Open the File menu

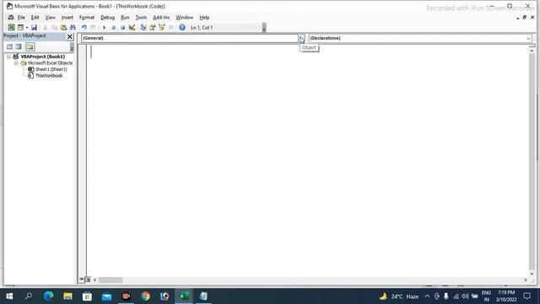coord(21,17)
